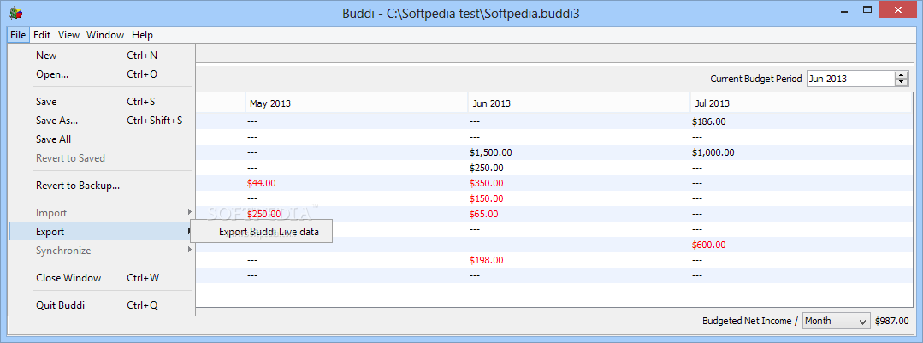Select the red $198.00 cell
Image resolution: width=923 pixels, height=343 pixels.
487,259
